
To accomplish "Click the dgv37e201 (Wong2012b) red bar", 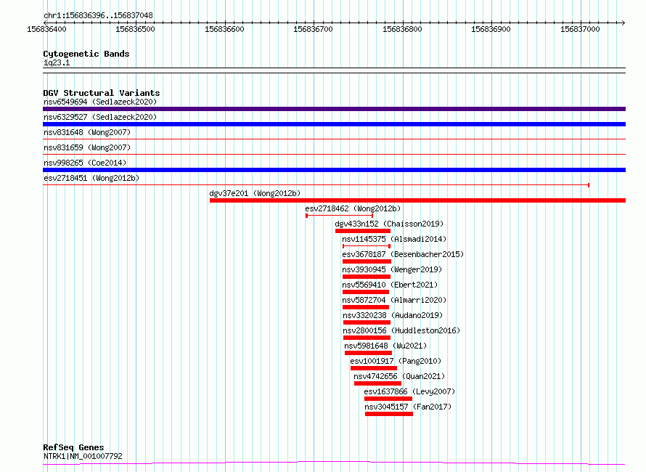I will (418, 200).
